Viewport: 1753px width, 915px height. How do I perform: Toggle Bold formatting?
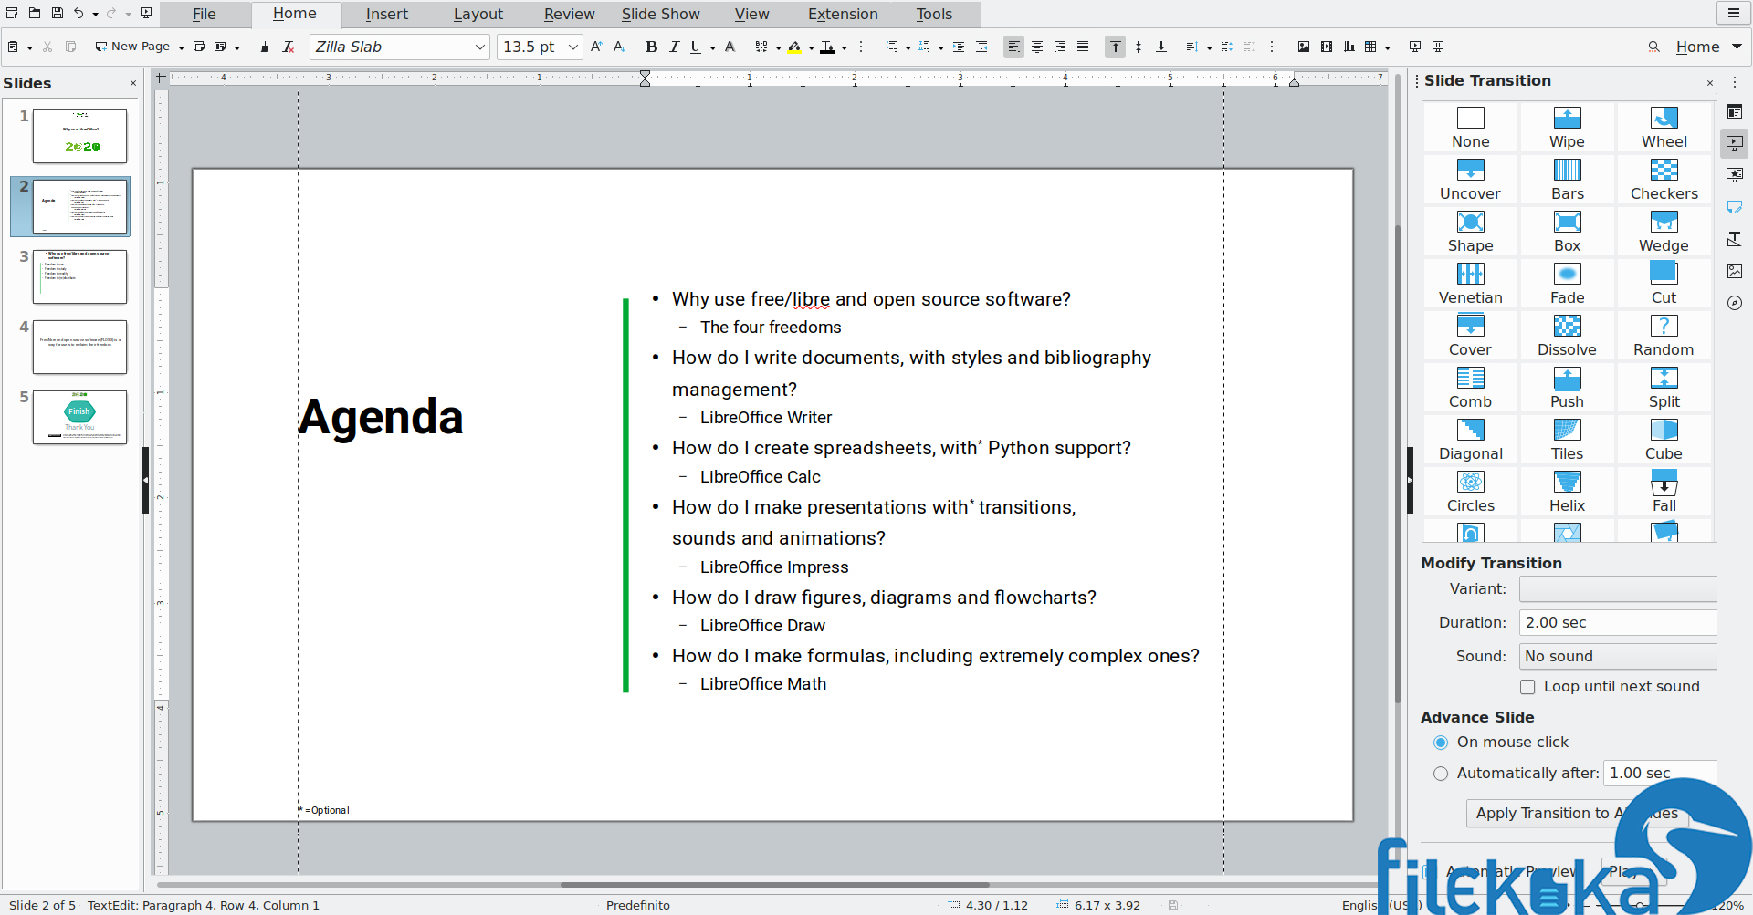pos(651,47)
